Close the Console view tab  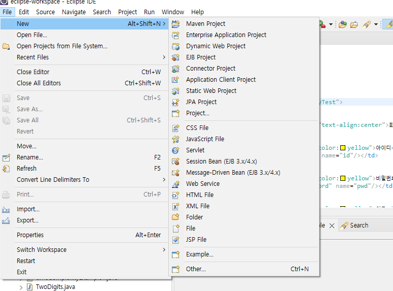[x=332, y=225]
